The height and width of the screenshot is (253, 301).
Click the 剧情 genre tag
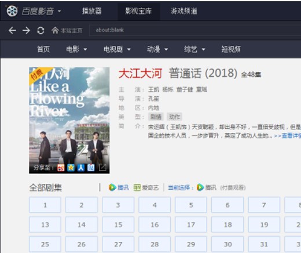pyautogui.click(x=156, y=117)
